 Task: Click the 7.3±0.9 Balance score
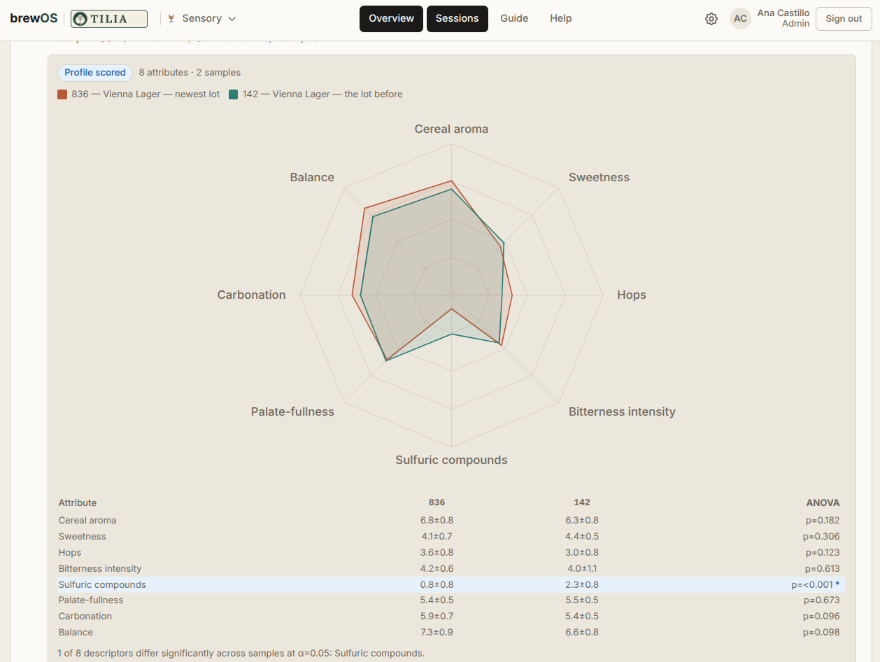(x=437, y=632)
